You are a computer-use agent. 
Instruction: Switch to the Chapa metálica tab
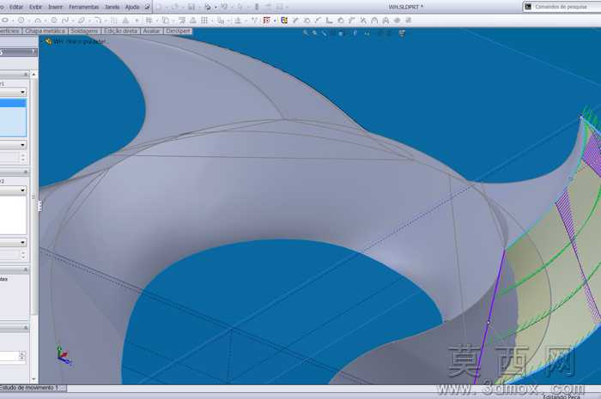pyautogui.click(x=46, y=31)
